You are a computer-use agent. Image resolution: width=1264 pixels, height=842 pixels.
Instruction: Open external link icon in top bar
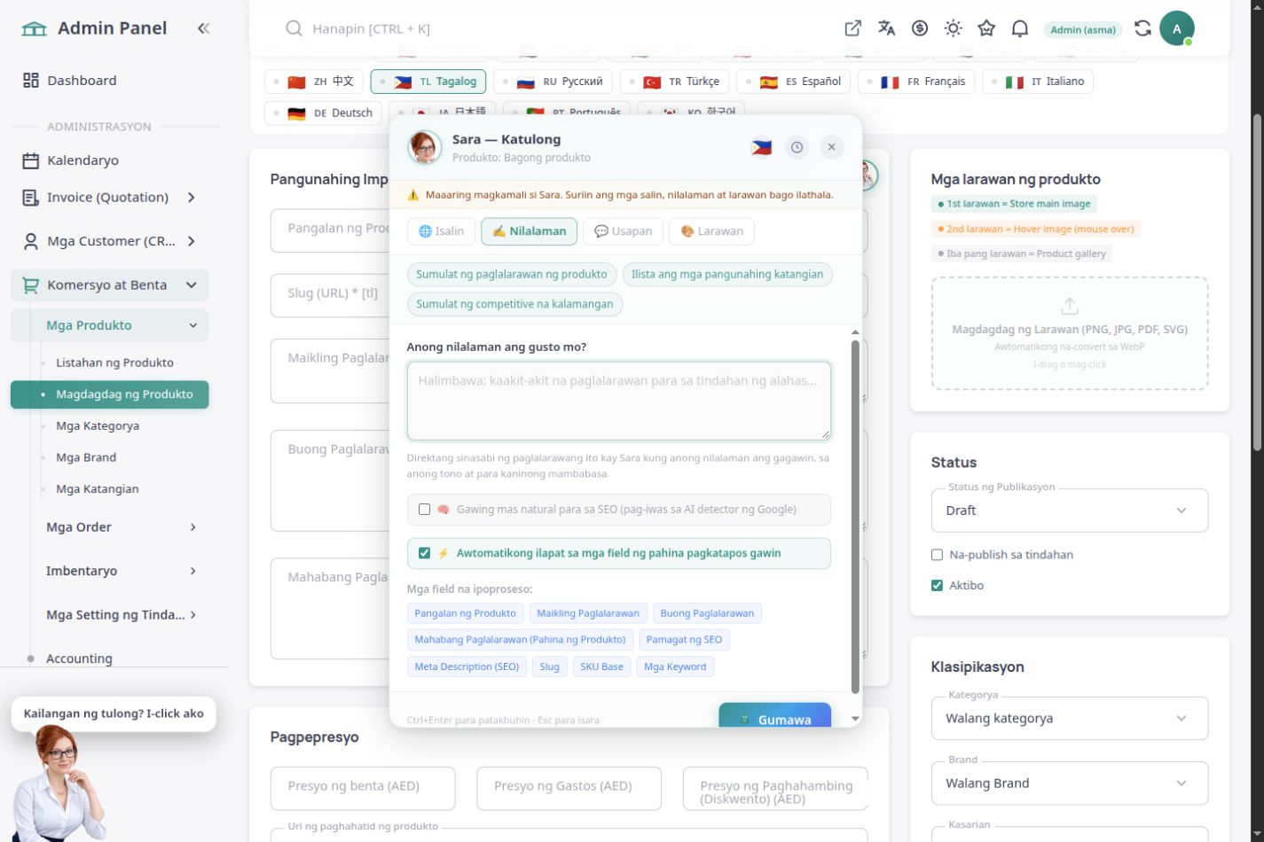click(852, 28)
